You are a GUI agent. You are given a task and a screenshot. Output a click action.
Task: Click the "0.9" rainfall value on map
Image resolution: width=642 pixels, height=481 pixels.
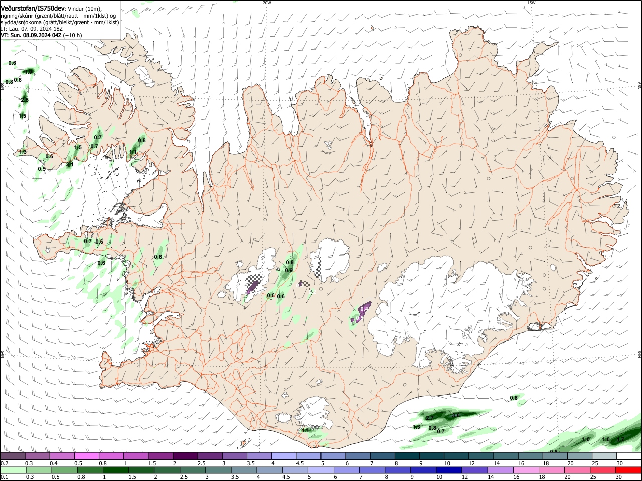tap(289, 270)
